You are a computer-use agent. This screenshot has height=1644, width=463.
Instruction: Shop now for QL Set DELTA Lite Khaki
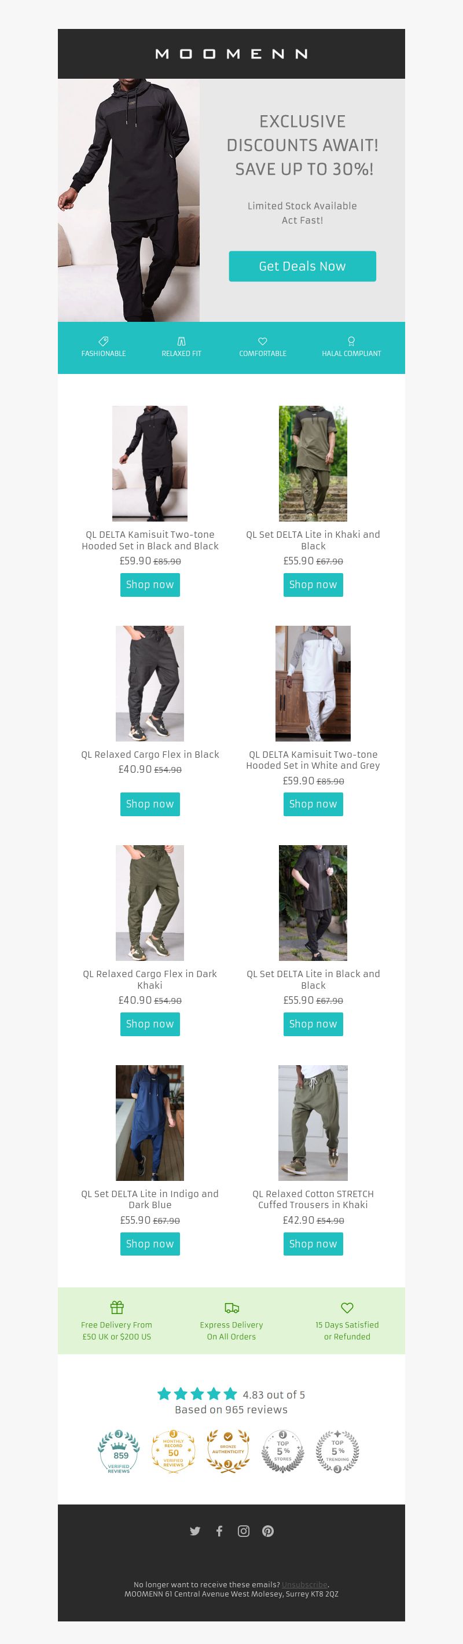coord(313,585)
